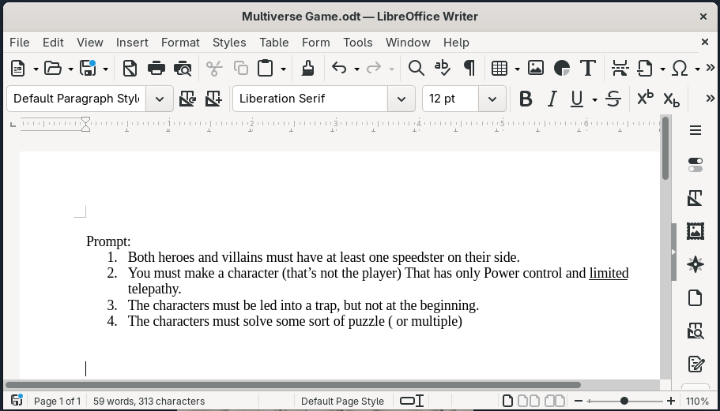The width and height of the screenshot is (720, 411).
Task: Select single-page view
Action: click(507, 401)
